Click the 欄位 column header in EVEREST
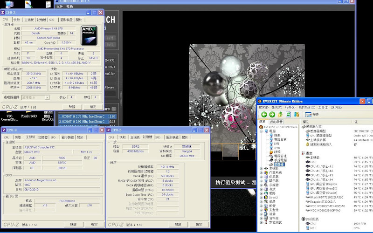This screenshot has height=233, width=373. click(x=326, y=122)
